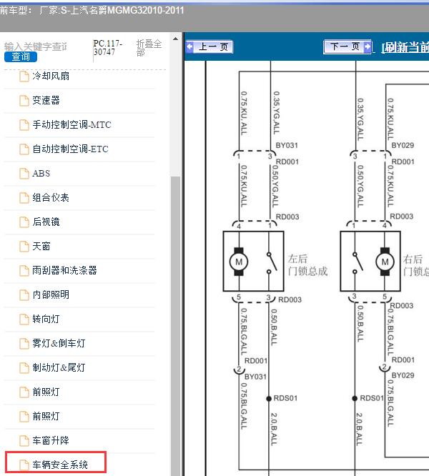This screenshot has height=476, width=429.
Task: Open the 天窗 entry
Action: [x=41, y=246]
